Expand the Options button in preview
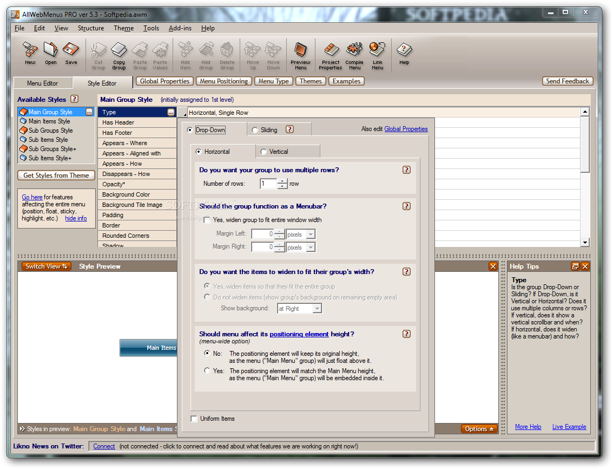 click(x=479, y=429)
